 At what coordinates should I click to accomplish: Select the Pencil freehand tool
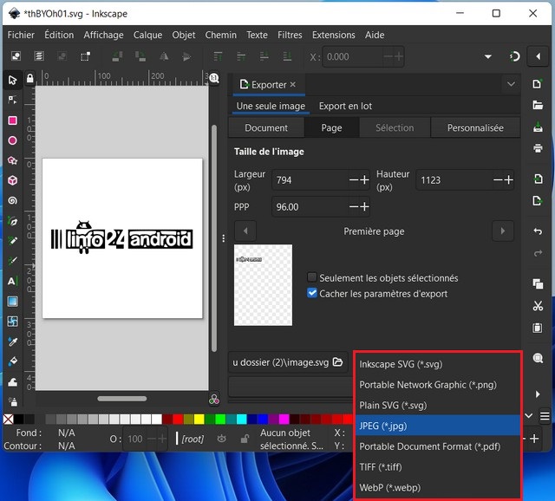coord(12,241)
